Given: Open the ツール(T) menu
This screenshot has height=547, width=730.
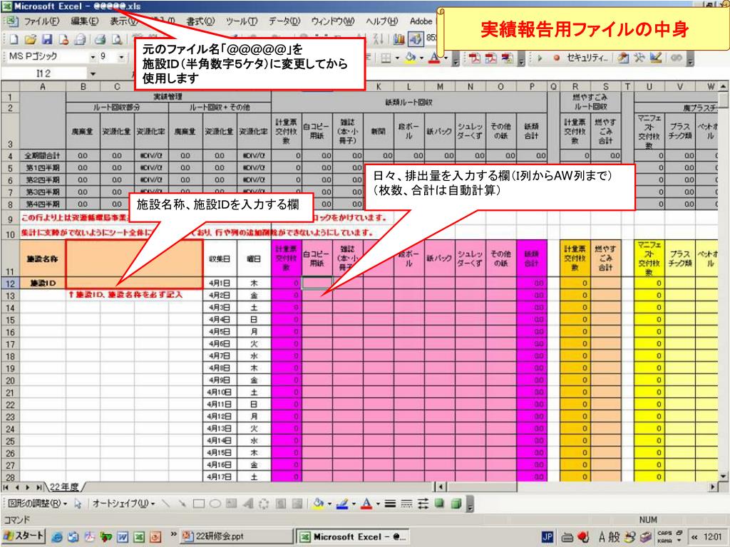Looking at the screenshot, I should [242, 21].
